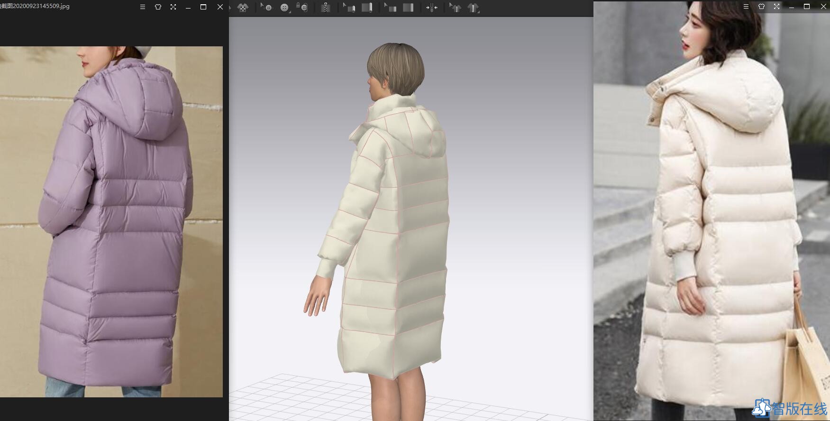Select the Edit Button tool with arrow
The width and height of the screenshot is (830, 421).
(266, 8)
